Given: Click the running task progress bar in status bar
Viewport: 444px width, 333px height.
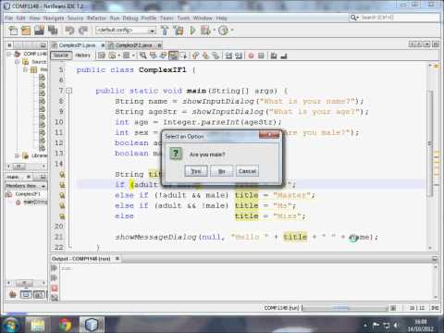Looking at the screenshot, I should click(345, 308).
